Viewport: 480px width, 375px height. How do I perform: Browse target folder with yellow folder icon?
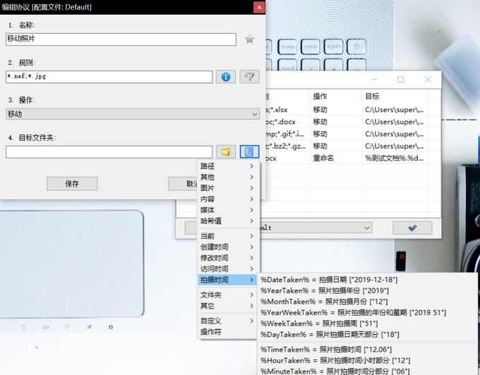point(226,152)
